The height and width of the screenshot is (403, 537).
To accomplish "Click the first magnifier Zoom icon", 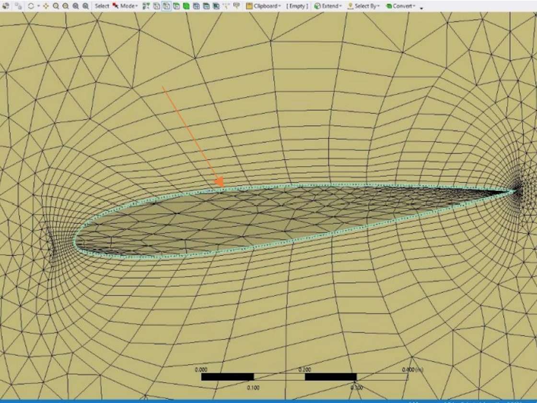I will [x=56, y=6].
